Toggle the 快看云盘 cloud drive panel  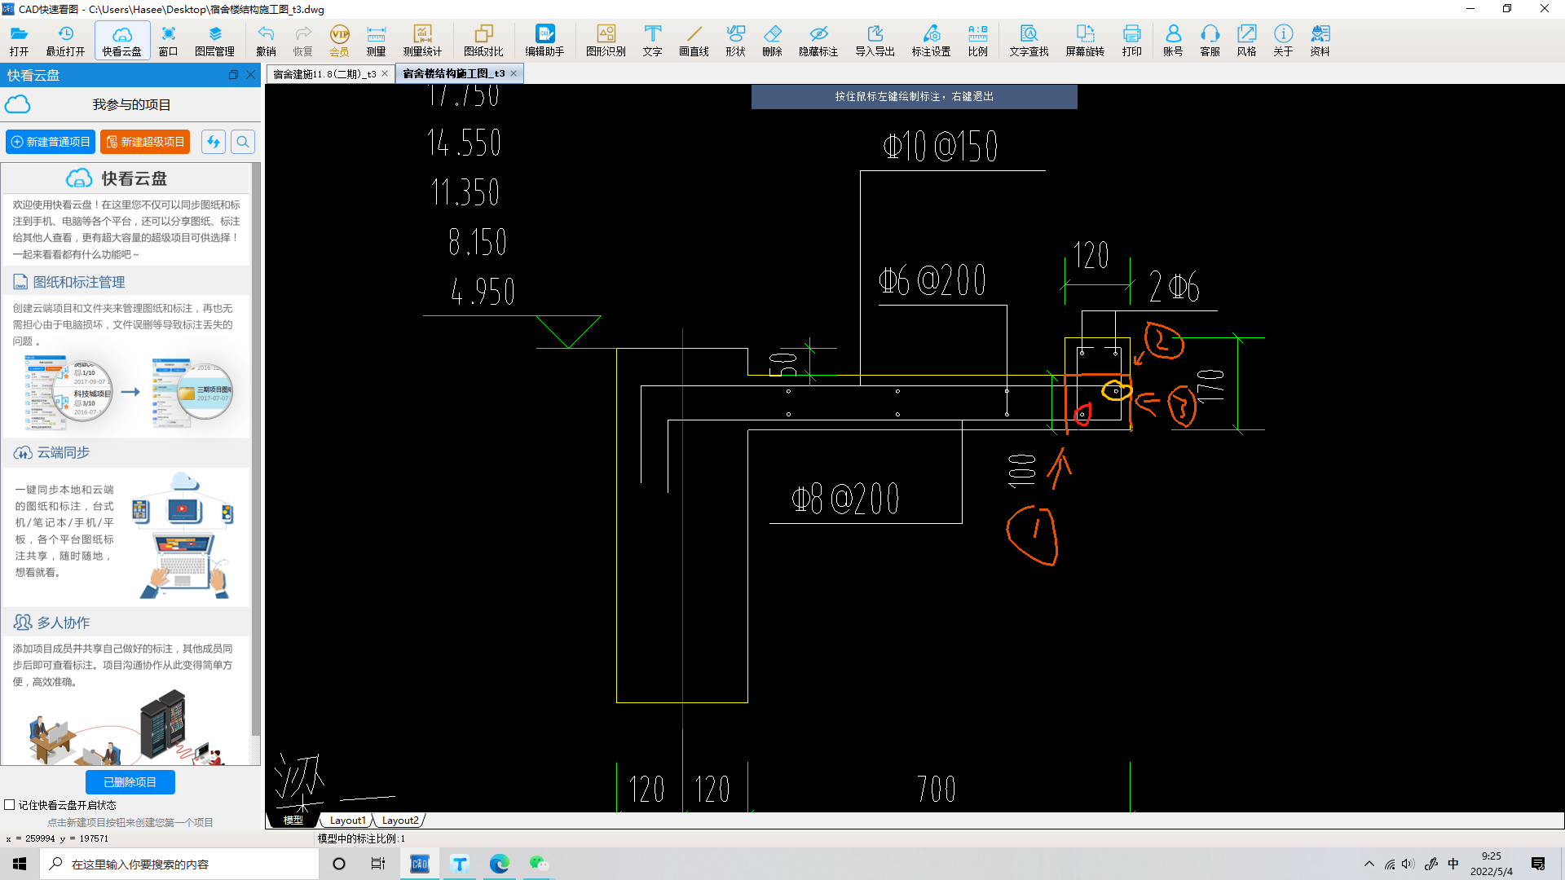pyautogui.click(x=121, y=40)
